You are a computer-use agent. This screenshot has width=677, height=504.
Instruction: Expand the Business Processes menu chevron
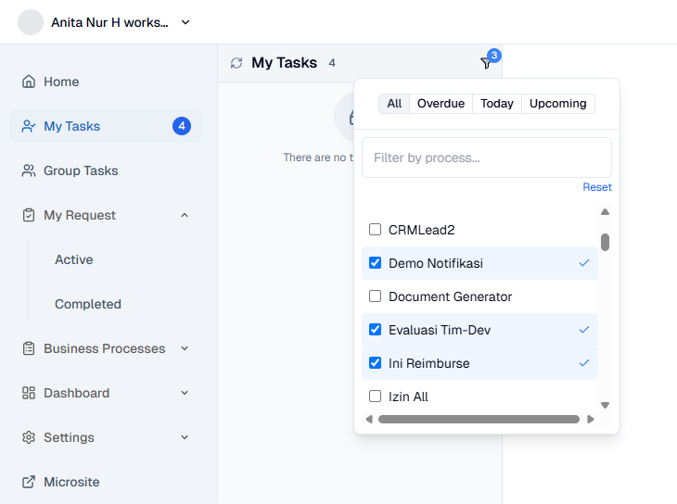point(185,348)
